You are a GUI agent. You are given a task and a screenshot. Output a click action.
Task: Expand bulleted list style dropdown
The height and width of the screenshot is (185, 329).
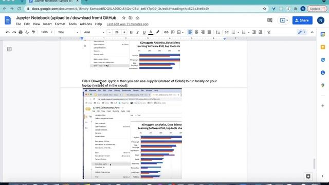pyautogui.click(x=238, y=32)
